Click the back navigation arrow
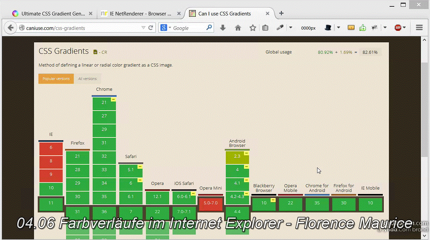The height and width of the screenshot is (240, 430). (10, 28)
